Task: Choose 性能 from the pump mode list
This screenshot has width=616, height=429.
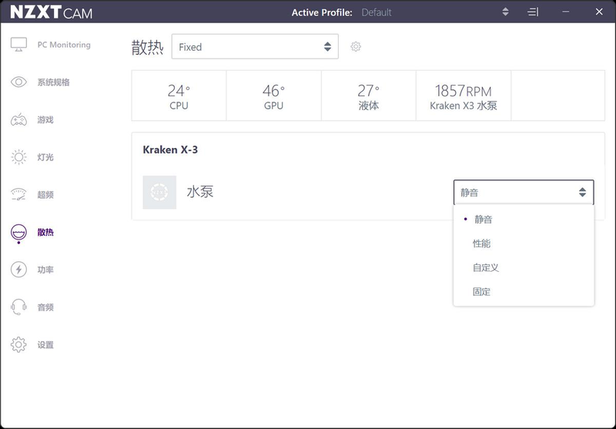Action: 482,243
